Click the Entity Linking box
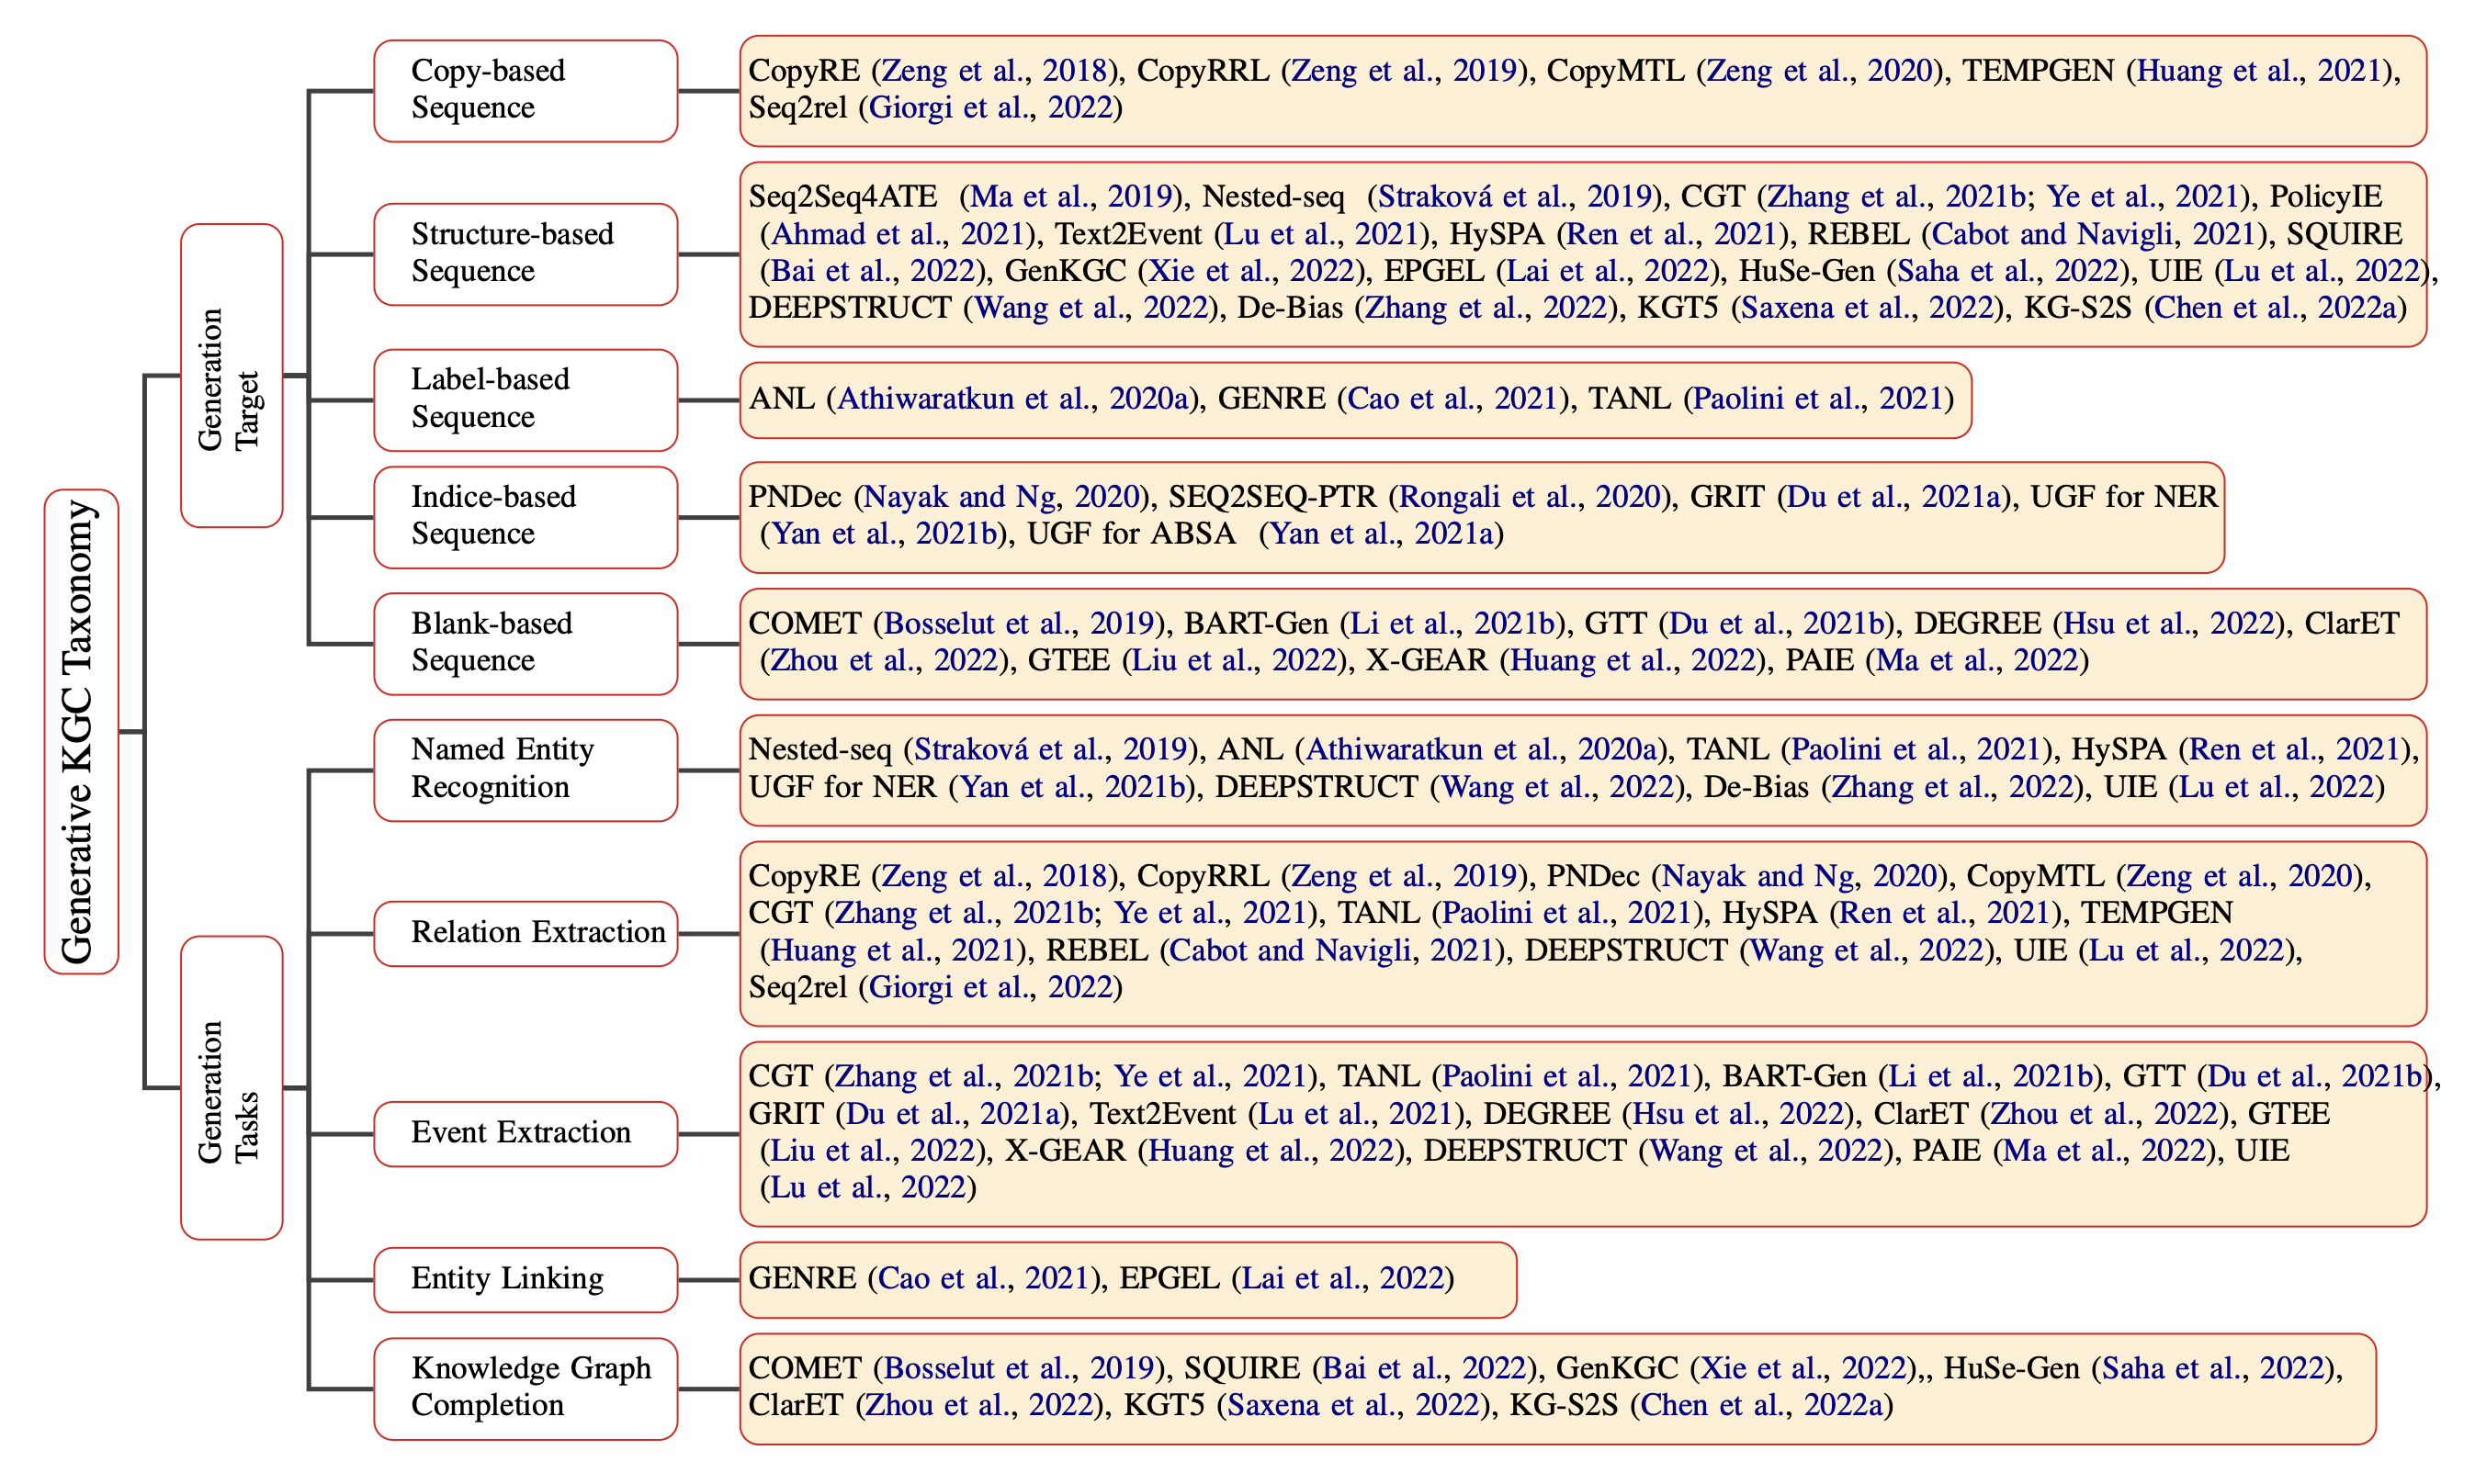Image resolution: width=2475 pixels, height=1484 pixels. 526,1280
